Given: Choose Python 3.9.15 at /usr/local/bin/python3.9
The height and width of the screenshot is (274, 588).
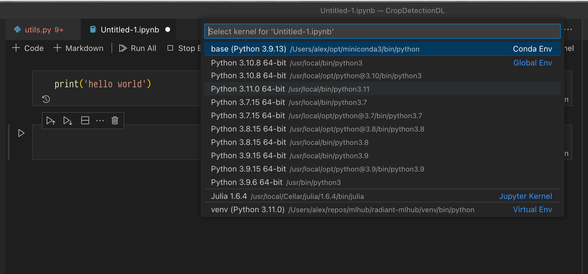Looking at the screenshot, I should click(382, 155).
